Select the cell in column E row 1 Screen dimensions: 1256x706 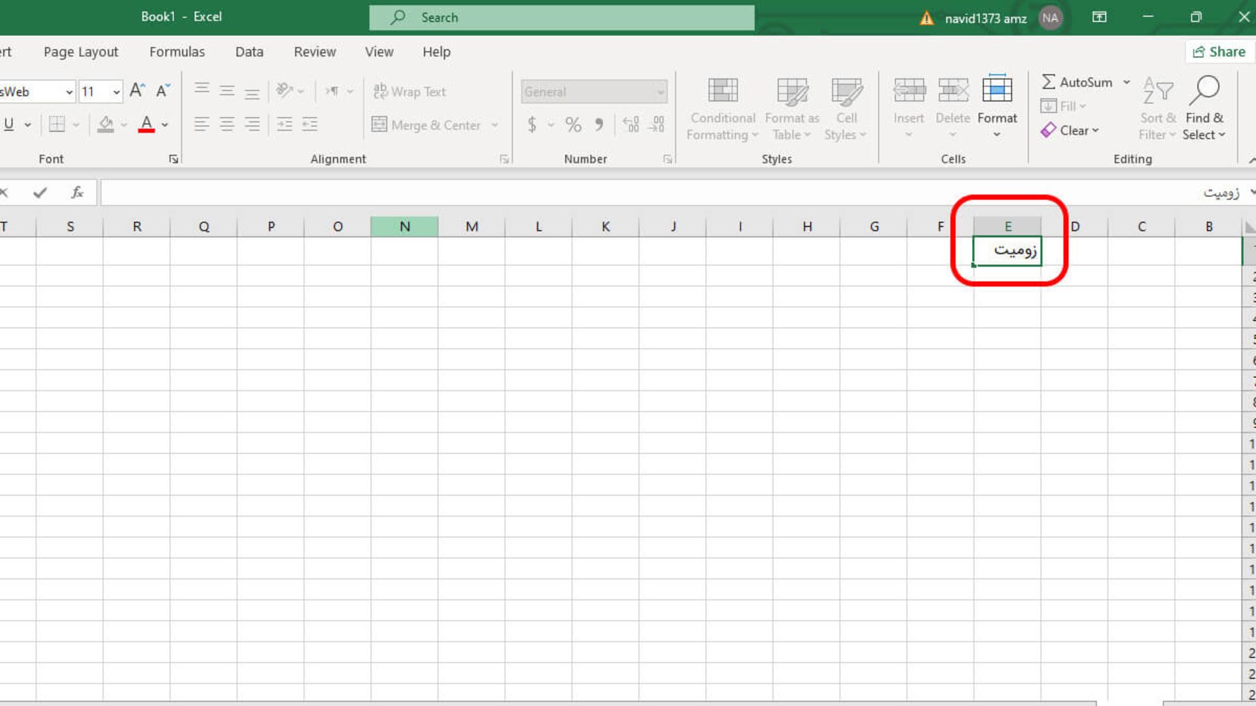click(1007, 251)
